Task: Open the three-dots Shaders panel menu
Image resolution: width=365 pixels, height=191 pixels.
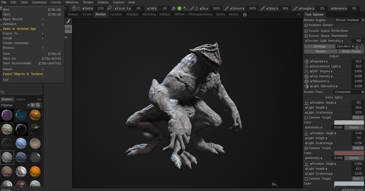Action: [39, 99]
